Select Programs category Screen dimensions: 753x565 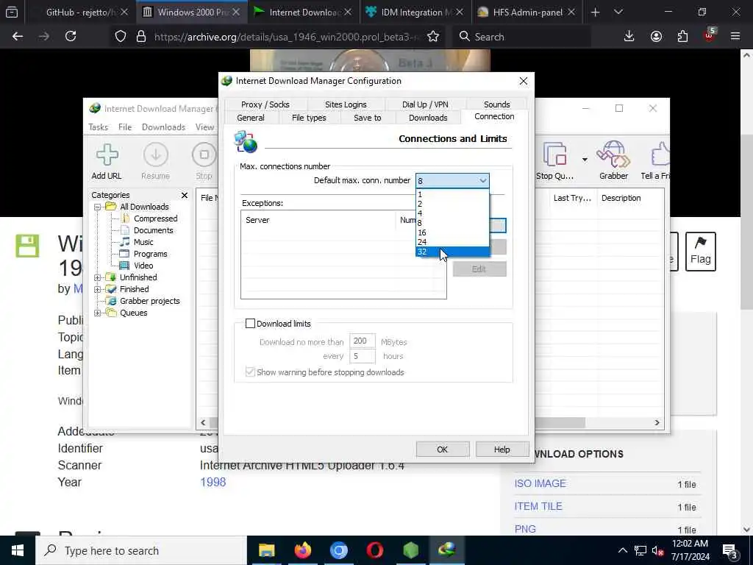[x=150, y=254]
